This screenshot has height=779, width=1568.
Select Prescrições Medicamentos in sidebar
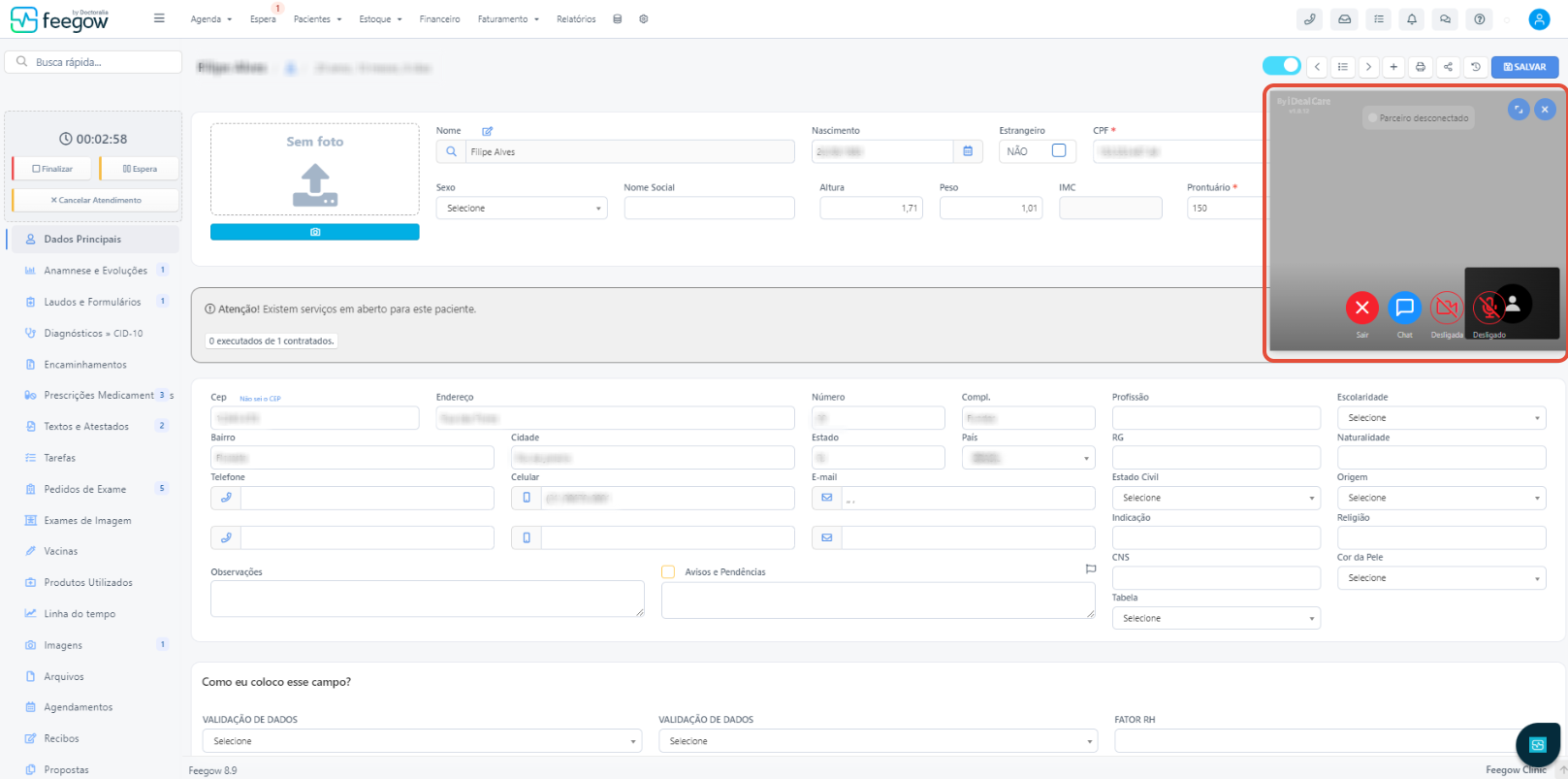coord(93,395)
